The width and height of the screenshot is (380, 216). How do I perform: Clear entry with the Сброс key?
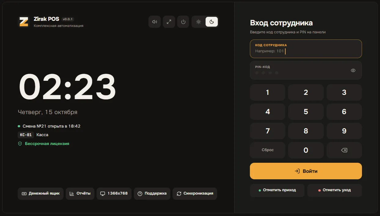pos(268,150)
